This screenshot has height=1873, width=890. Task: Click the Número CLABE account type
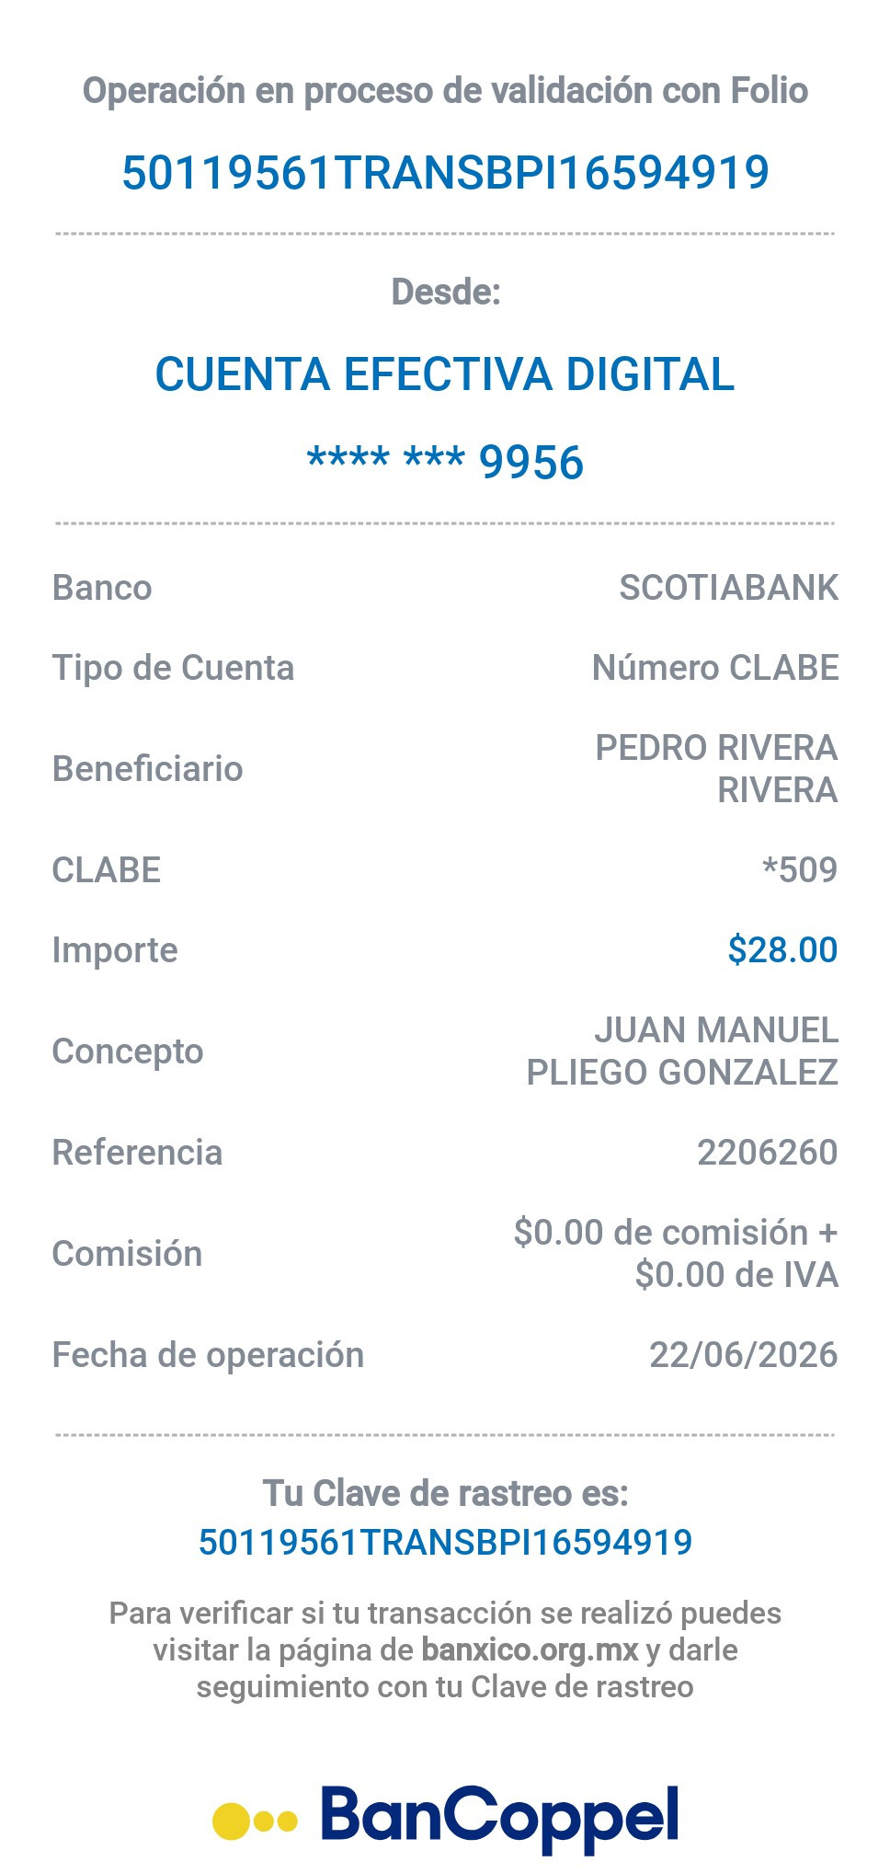[715, 668]
